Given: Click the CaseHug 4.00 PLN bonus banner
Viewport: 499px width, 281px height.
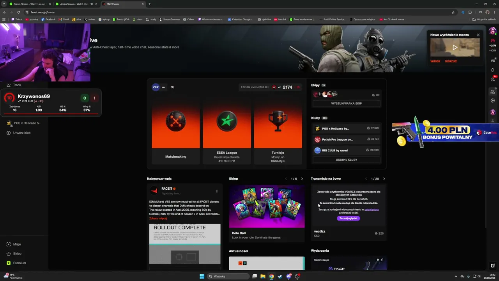Looking at the screenshot, I should [x=445, y=133].
